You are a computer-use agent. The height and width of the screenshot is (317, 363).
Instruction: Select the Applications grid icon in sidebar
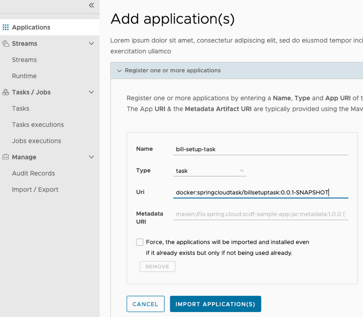[x=5, y=27]
